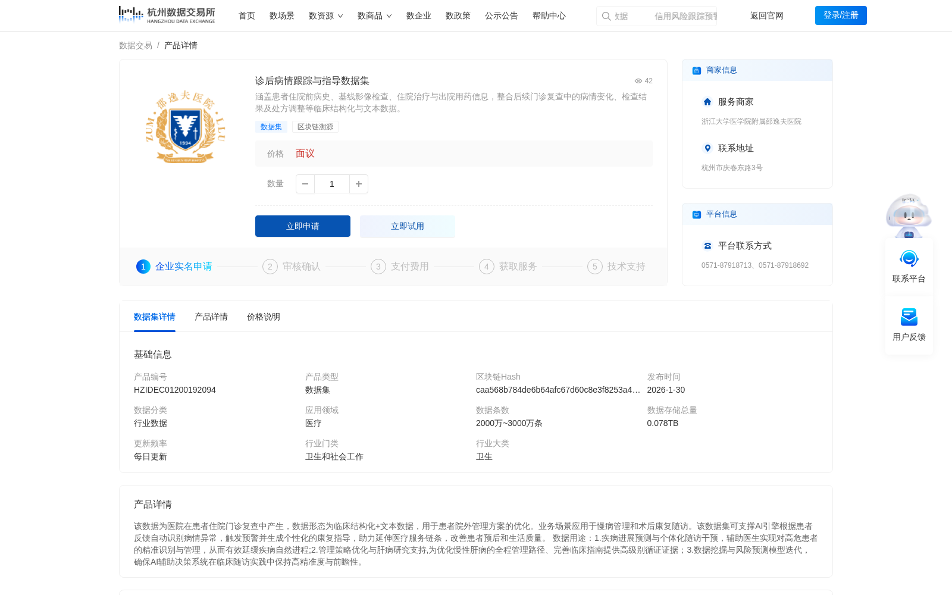Click the 服务商家 house icon
This screenshot has height=595, width=952.
click(x=707, y=102)
